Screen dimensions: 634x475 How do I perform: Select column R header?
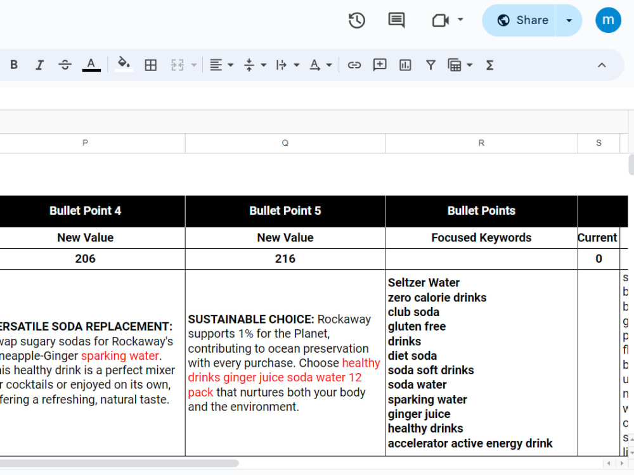pyautogui.click(x=481, y=143)
